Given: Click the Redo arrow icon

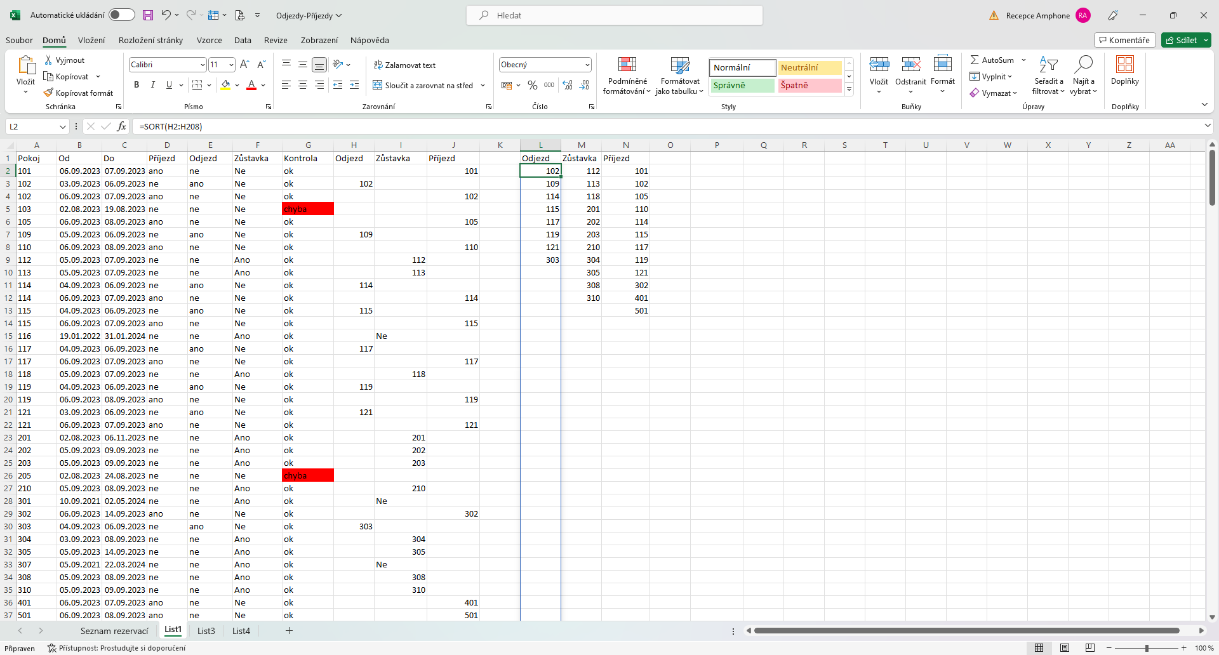Looking at the screenshot, I should [191, 15].
